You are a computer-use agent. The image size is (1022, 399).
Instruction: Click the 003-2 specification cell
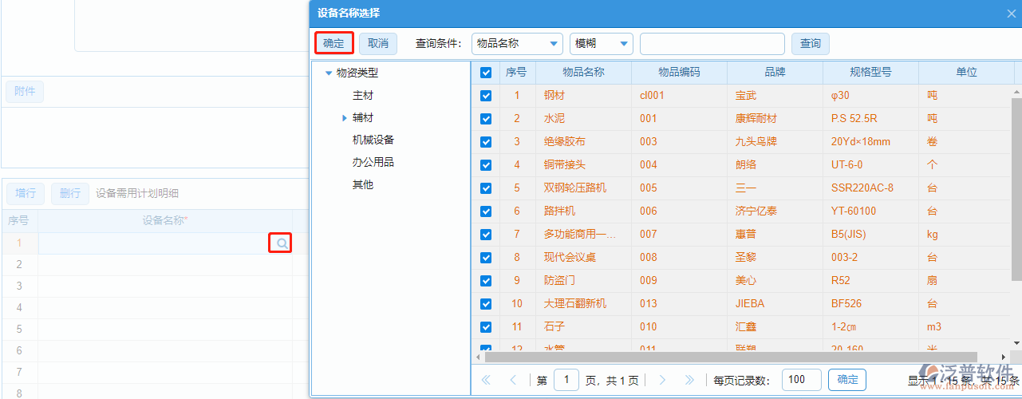pyautogui.click(x=870, y=258)
